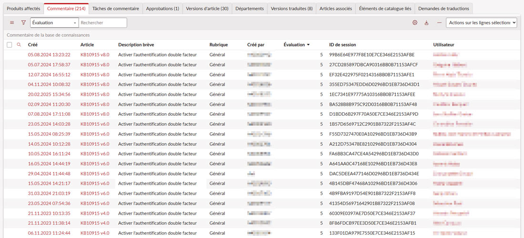This screenshot has height=238, width=524.
Task: Open list personalization gear icon
Action: [415, 22]
